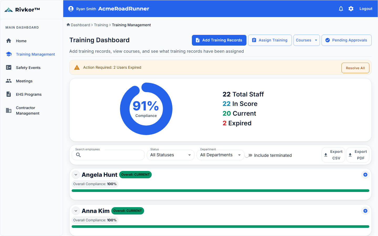The width and height of the screenshot is (378, 236).
Task: Click the Training Management graduation cap icon
Action: click(x=9, y=54)
